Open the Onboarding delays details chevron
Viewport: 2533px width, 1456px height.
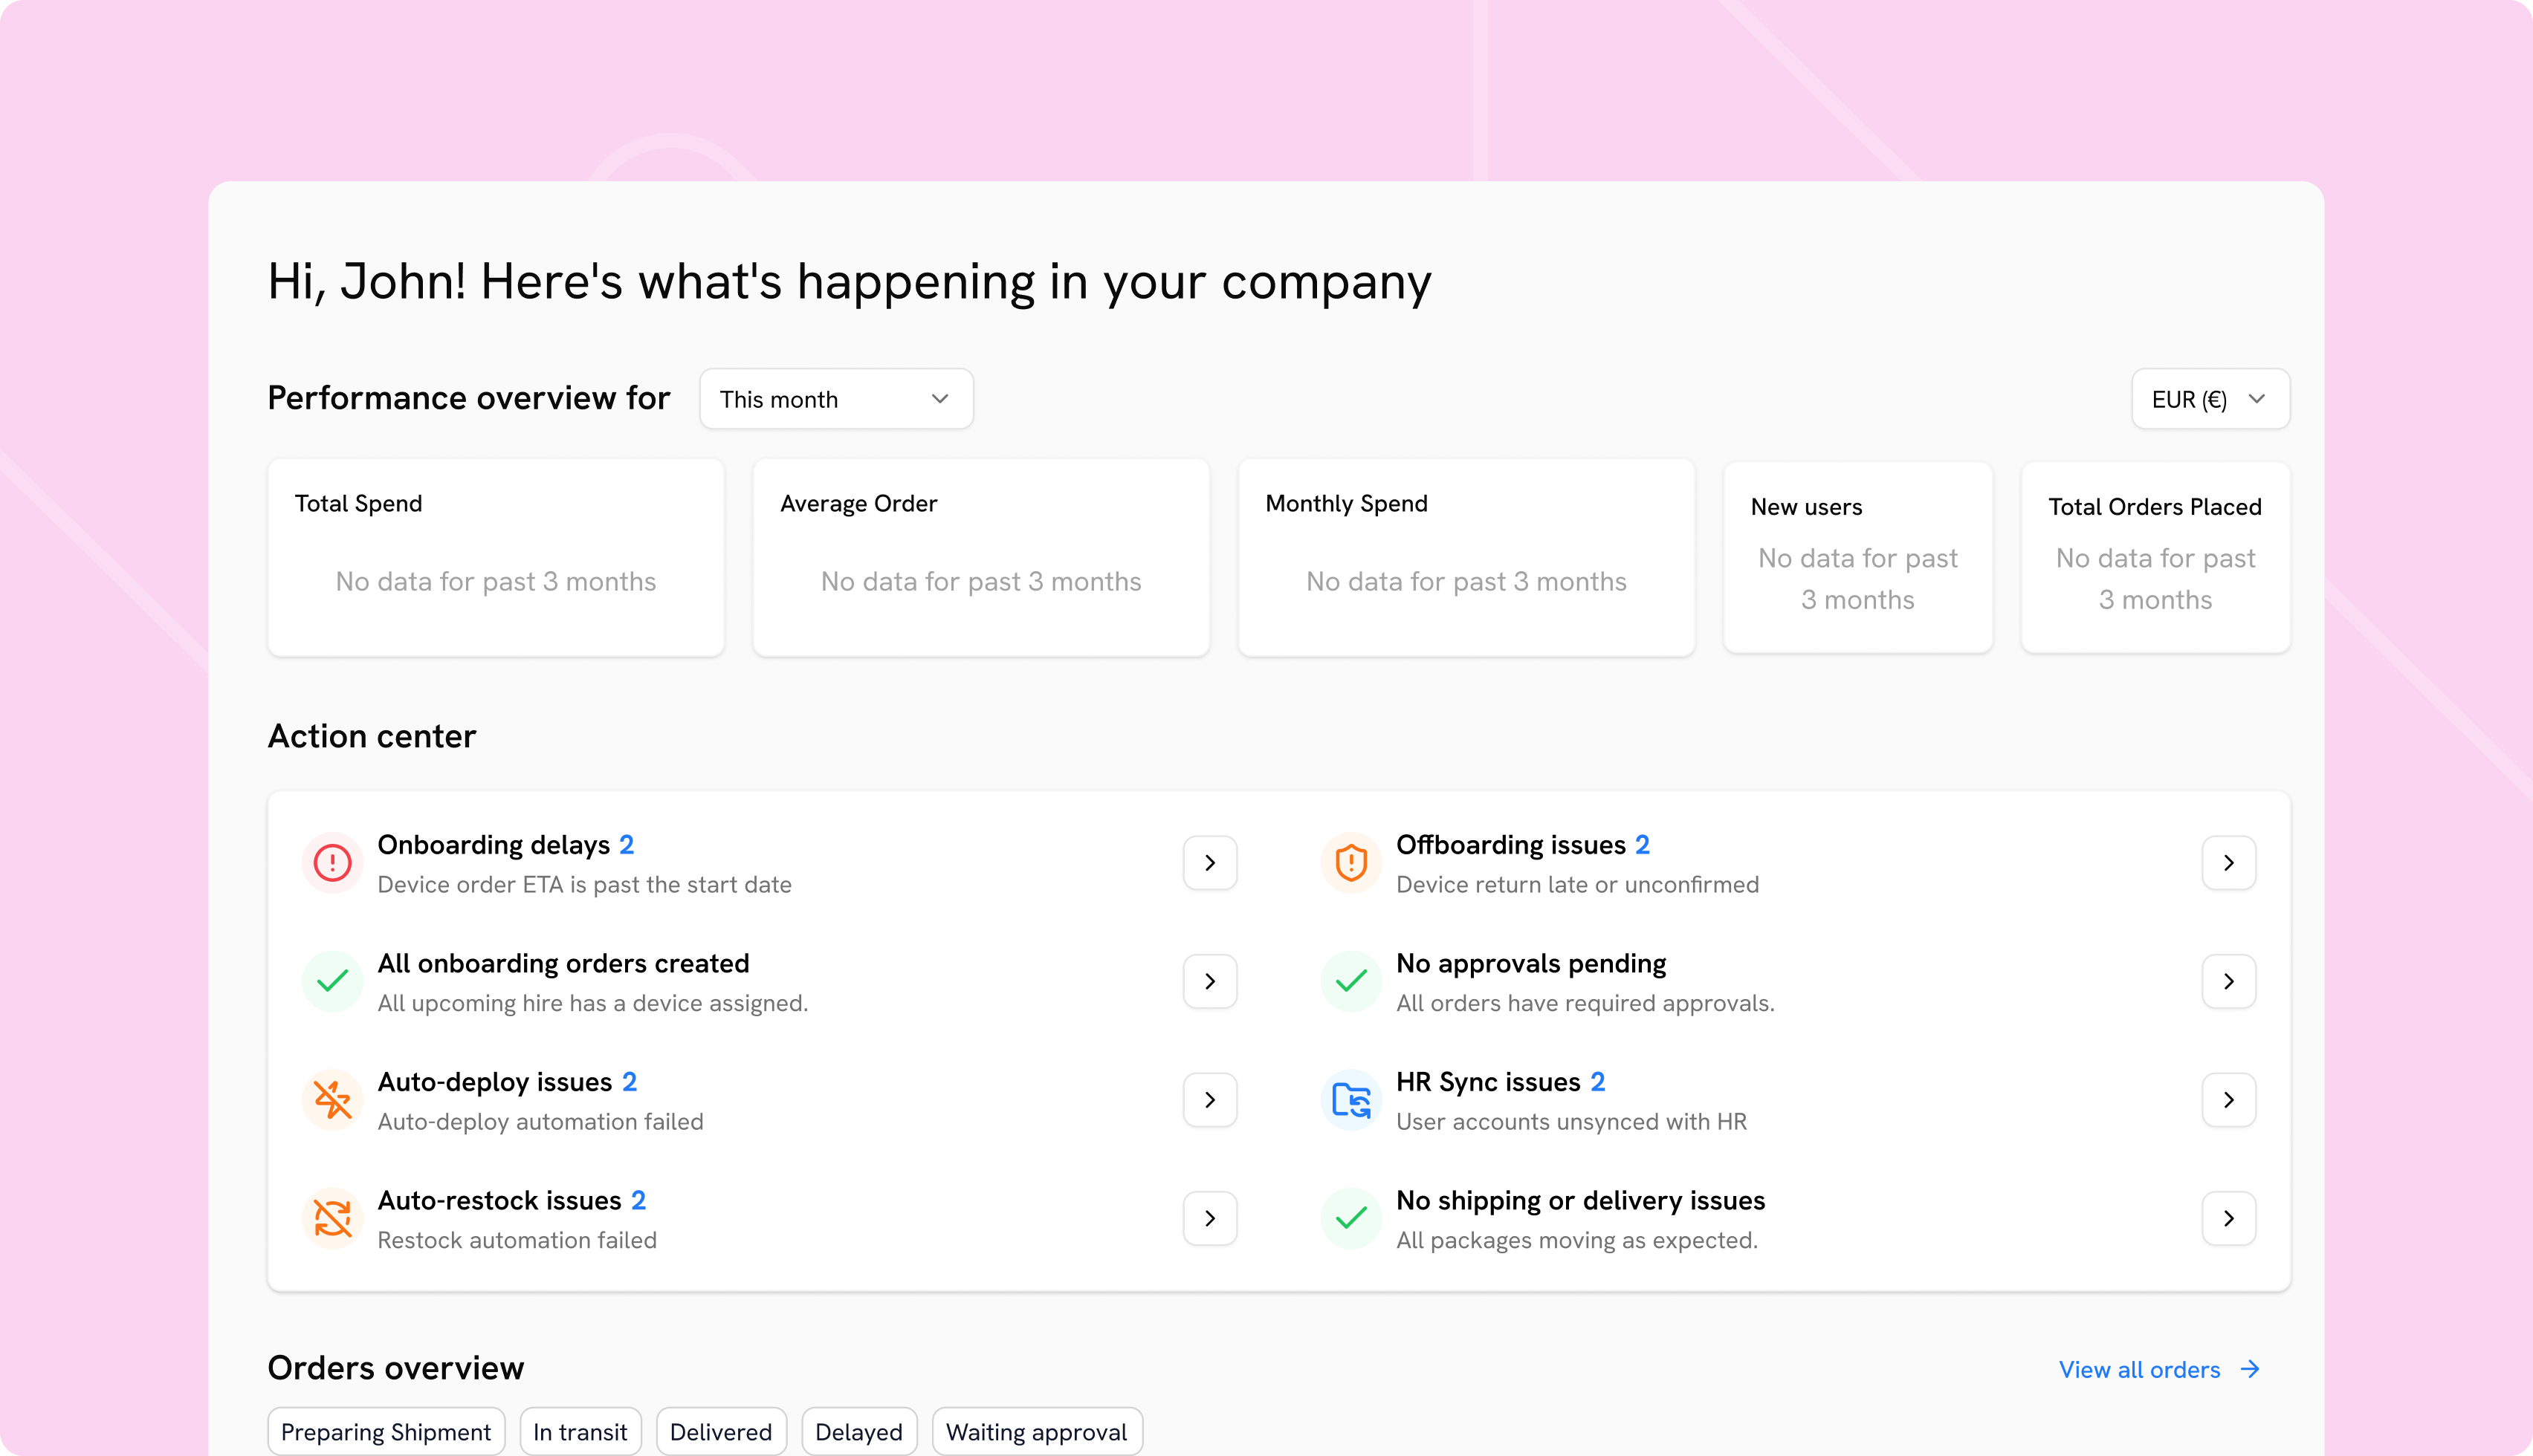(1209, 862)
